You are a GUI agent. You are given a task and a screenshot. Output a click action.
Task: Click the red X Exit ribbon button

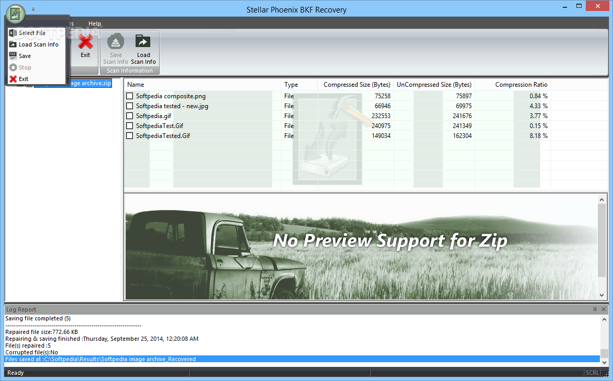coord(85,46)
